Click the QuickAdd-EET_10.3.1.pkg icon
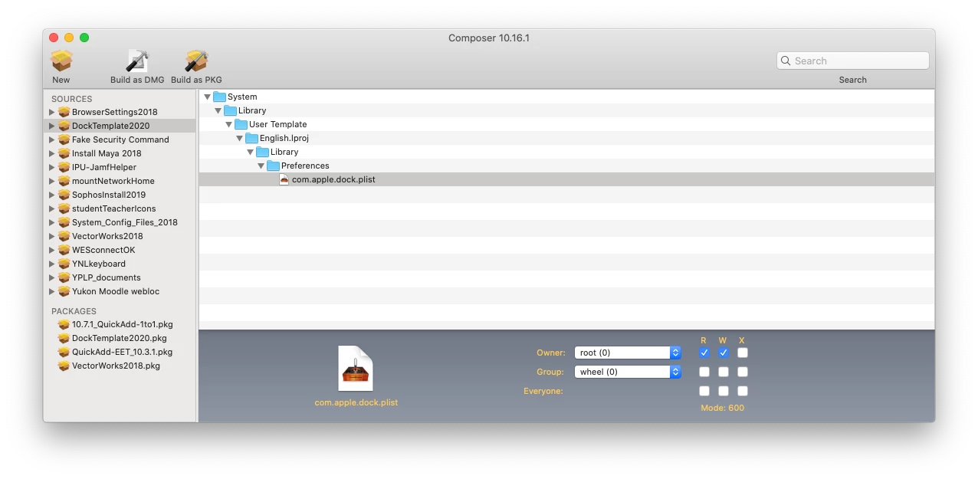The width and height of the screenshot is (978, 479). point(64,352)
